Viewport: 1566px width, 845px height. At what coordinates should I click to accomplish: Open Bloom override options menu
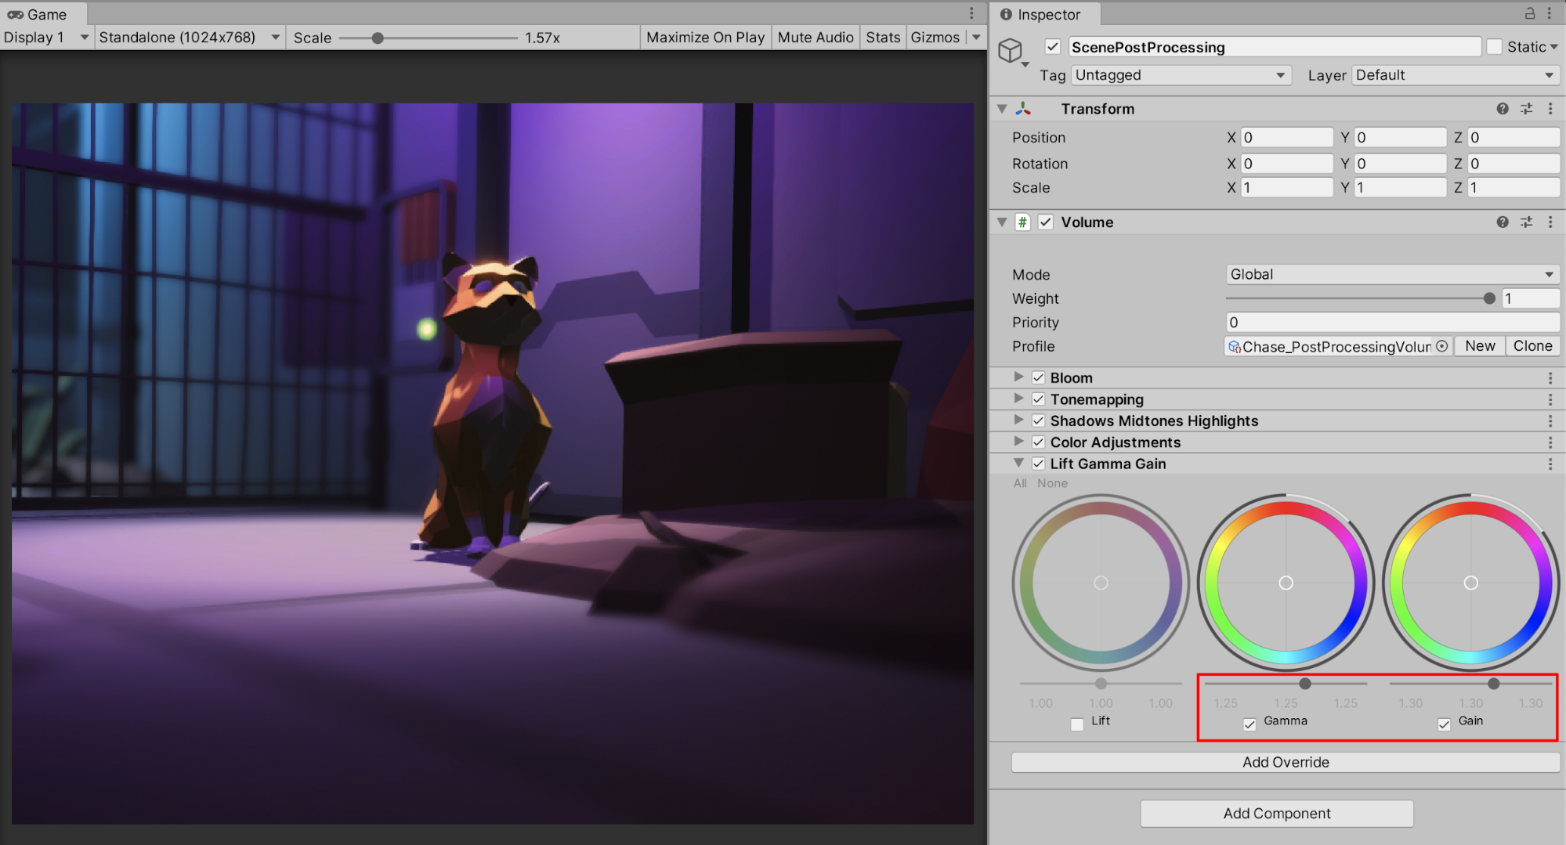(1550, 378)
